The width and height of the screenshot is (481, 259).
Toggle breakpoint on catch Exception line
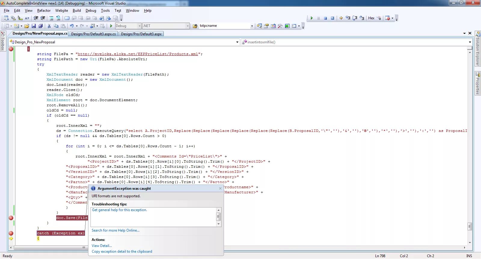(x=11, y=233)
